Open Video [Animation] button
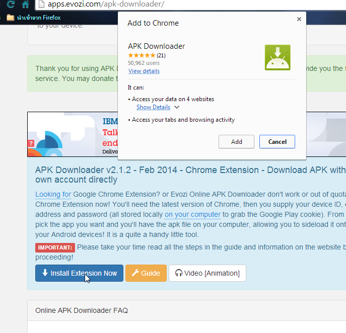This screenshot has width=346, height=333. pyautogui.click(x=207, y=273)
